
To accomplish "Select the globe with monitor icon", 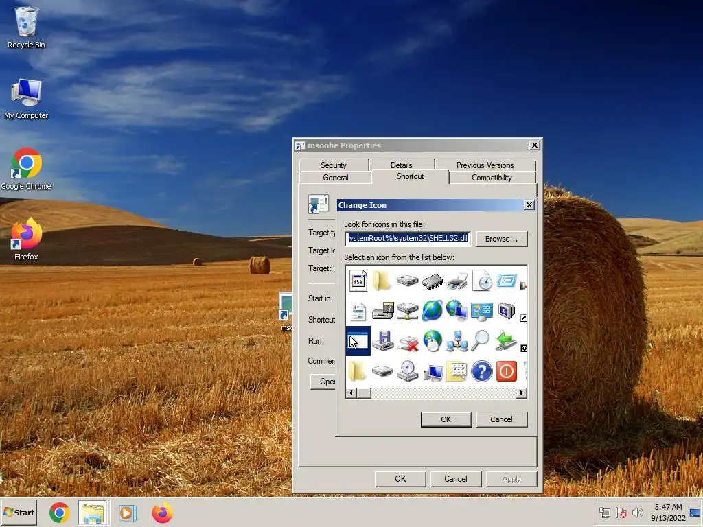I will coord(457,311).
